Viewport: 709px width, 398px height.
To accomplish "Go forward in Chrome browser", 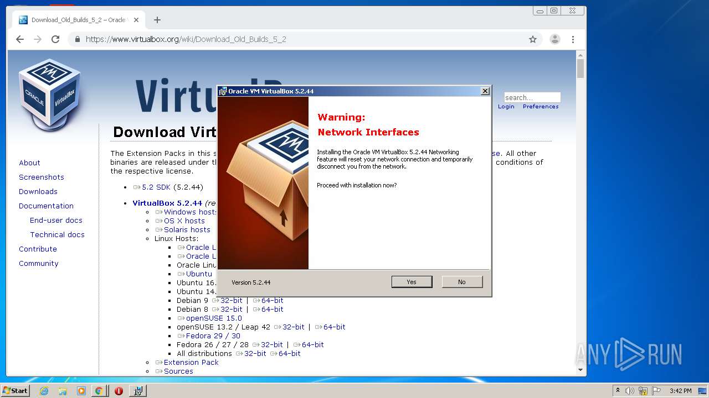I will click(x=38, y=39).
